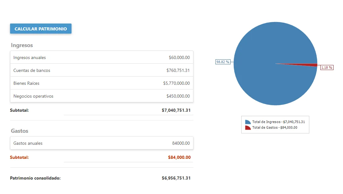Viewport: 343px width, 194px height.
Task: Click the 98.82 % label on the chart
Action: 223,62
